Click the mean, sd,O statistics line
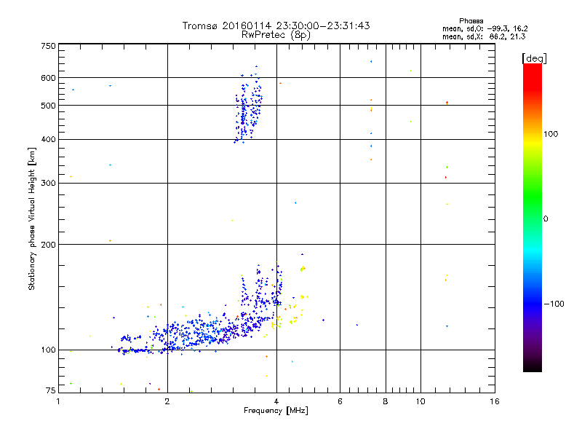Viewport: 582px width, 437px height. pos(479,28)
